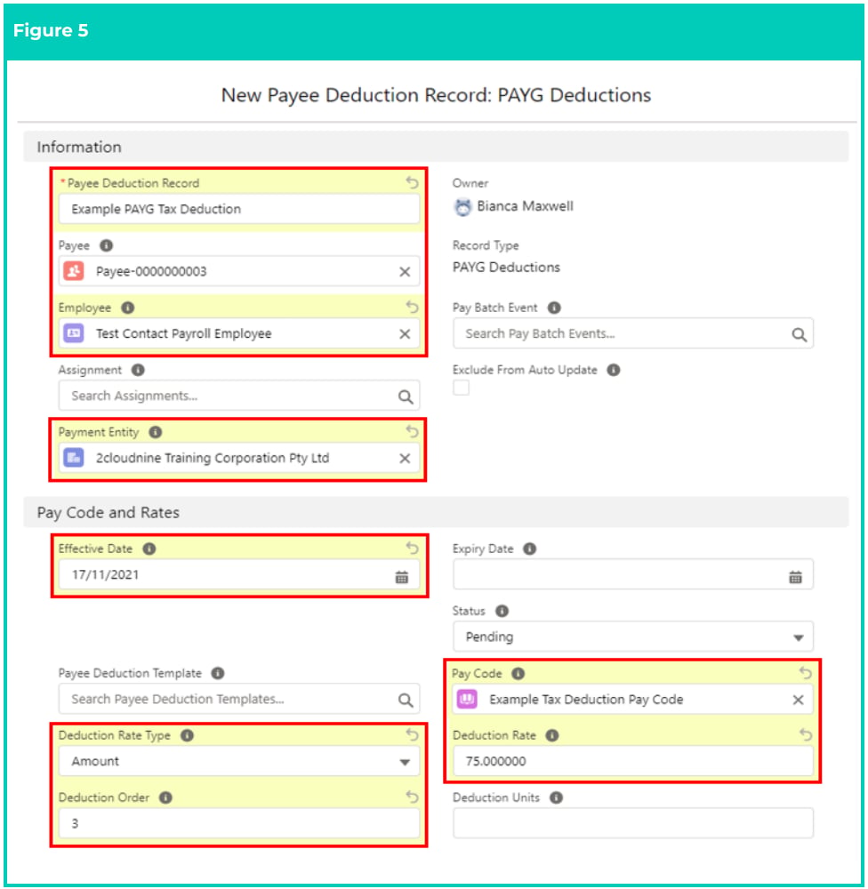Open Effective Date calendar picker

[402, 577]
